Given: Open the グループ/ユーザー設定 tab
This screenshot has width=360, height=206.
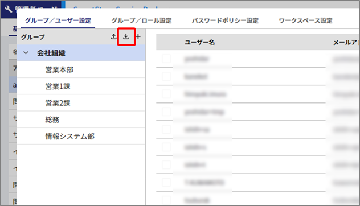Looking at the screenshot, I should 58,20.
